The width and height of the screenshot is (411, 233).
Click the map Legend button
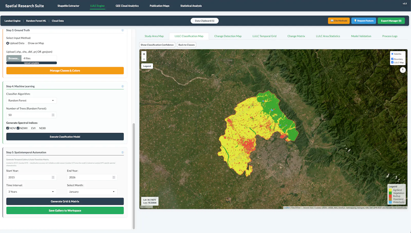(x=147, y=66)
